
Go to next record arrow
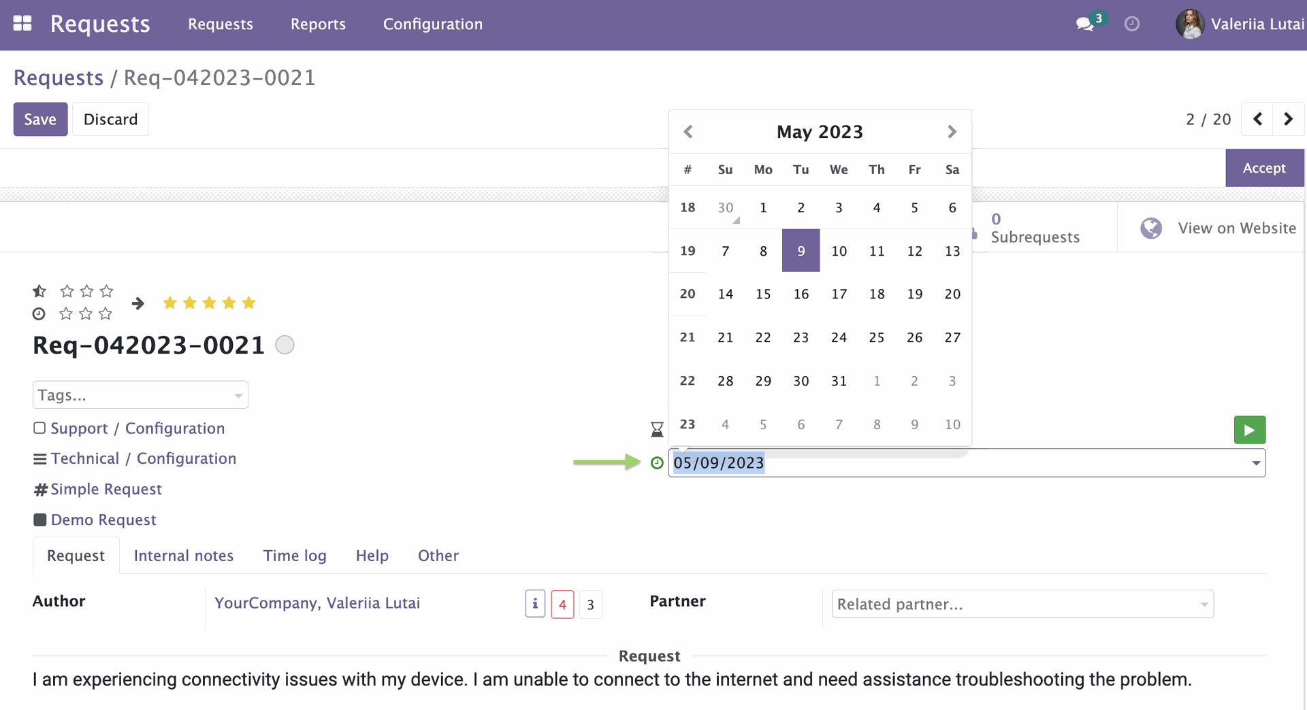[x=1288, y=119]
